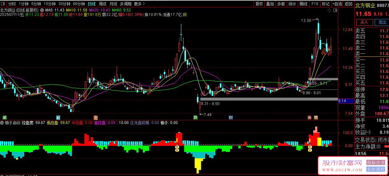This screenshot has height=176, width=389.
Task: Click the blue 卖出 sell button
Action: (x=382, y=23)
